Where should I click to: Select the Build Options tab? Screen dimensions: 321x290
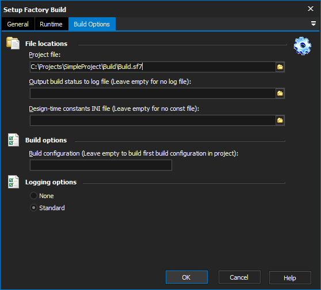point(91,24)
